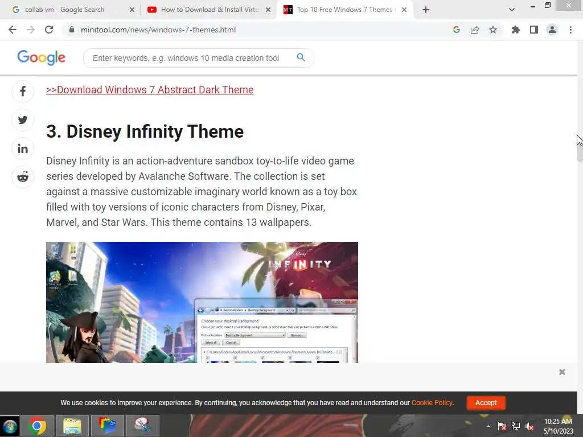
Task: Click the Disney Infinity Theme heading
Action: tap(145, 131)
